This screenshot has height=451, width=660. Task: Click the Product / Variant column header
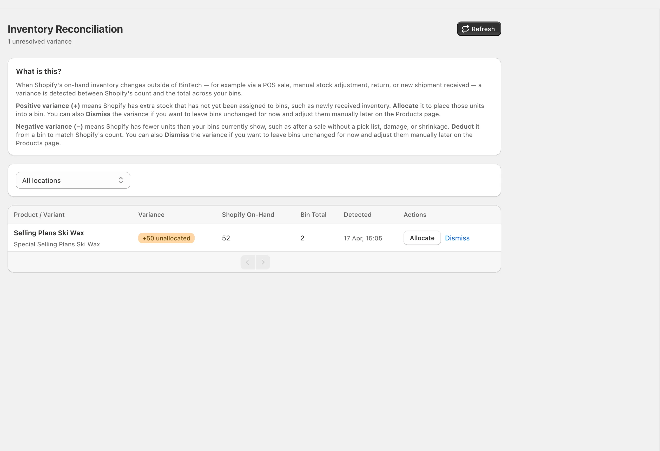pos(39,214)
